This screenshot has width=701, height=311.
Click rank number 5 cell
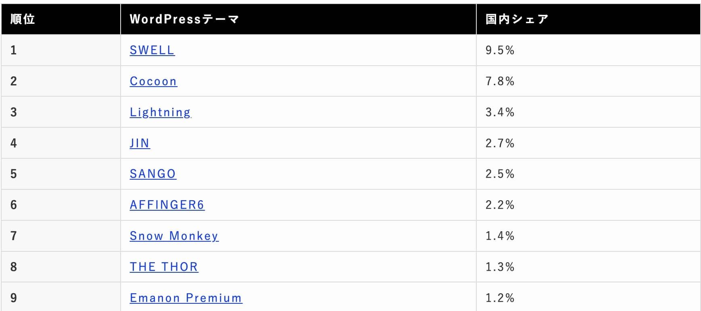(x=14, y=174)
